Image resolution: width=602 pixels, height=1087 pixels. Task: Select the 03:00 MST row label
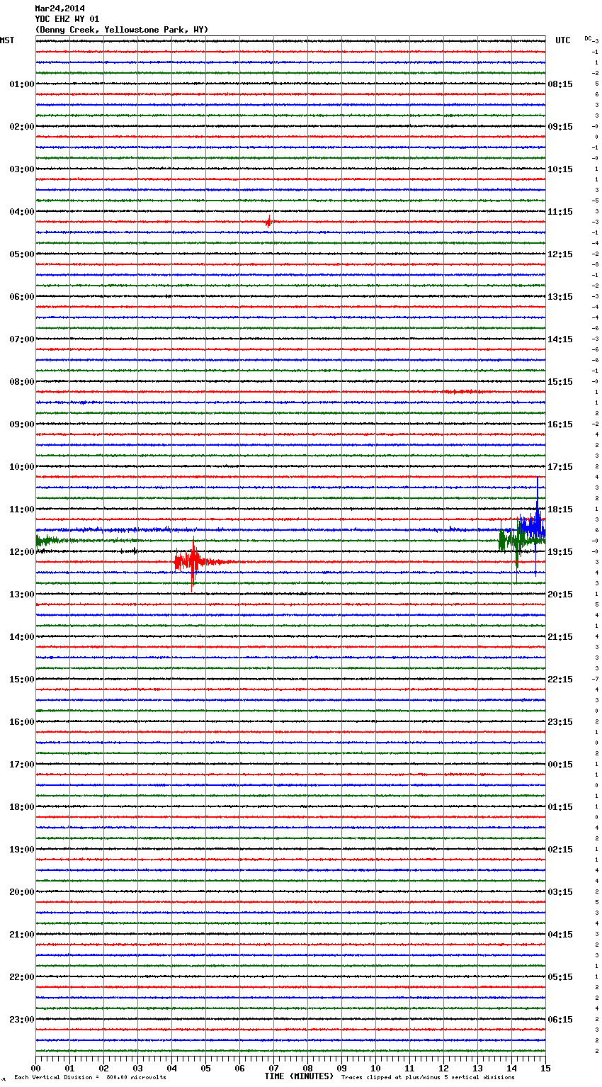pyautogui.click(x=22, y=169)
